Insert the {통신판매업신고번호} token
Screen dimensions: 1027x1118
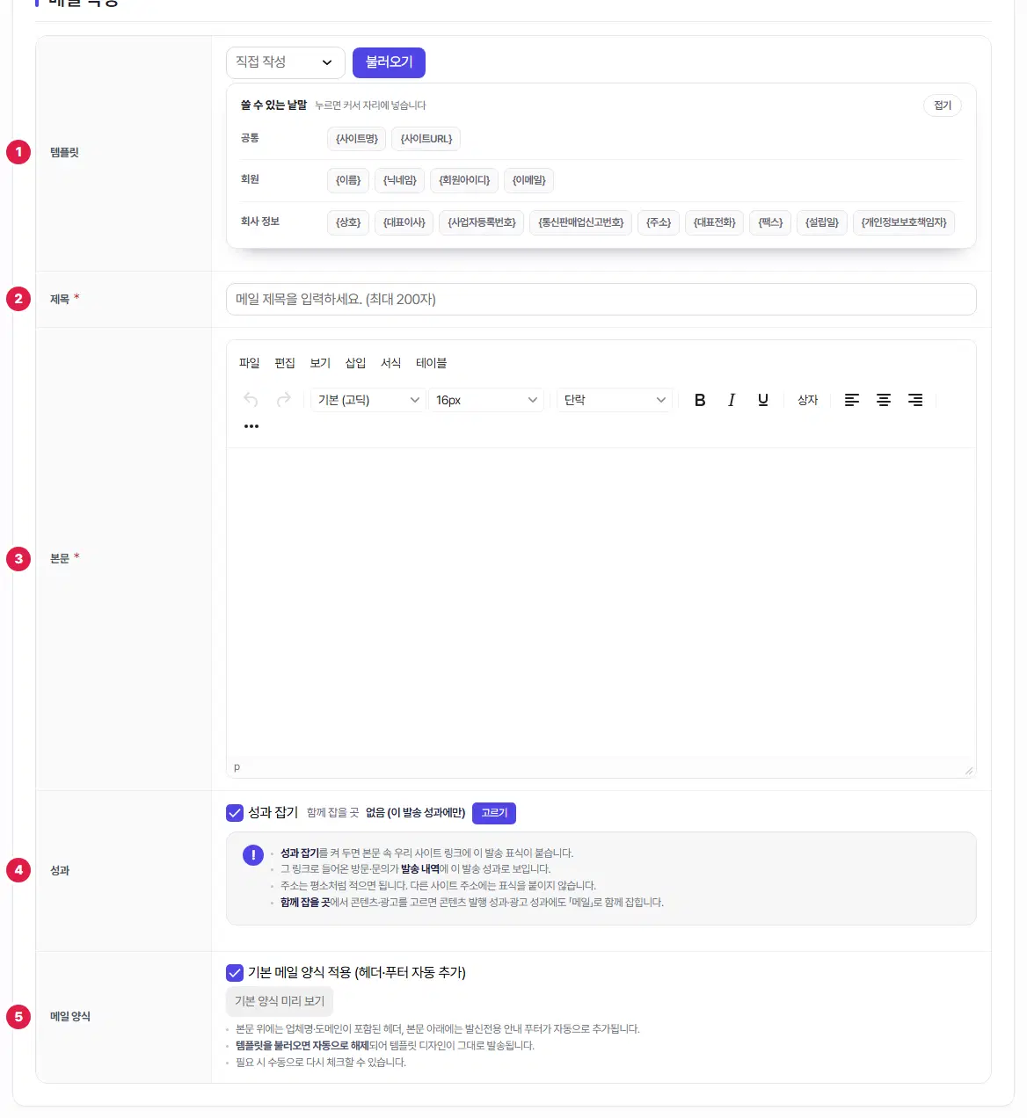coord(580,222)
